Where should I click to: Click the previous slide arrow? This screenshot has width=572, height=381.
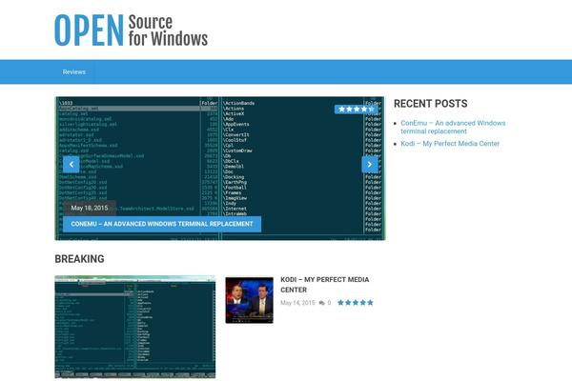71,165
